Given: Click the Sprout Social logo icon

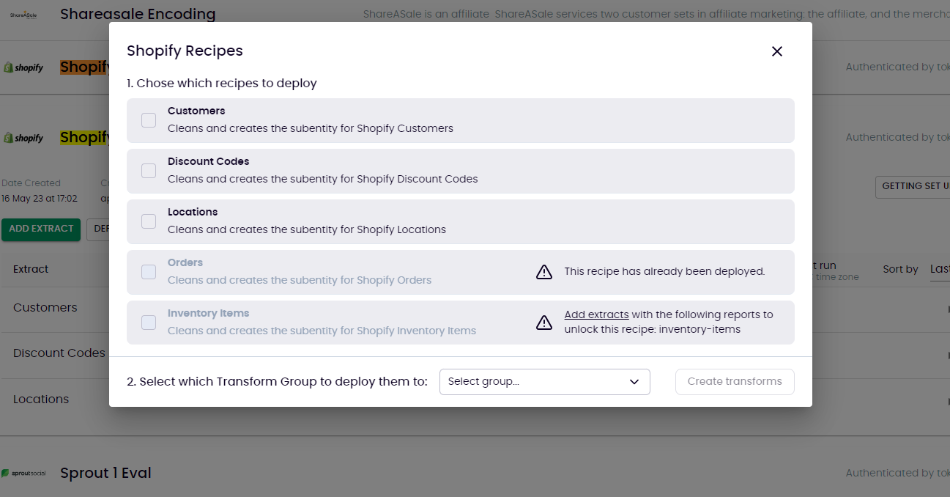Looking at the screenshot, I should tap(23, 474).
